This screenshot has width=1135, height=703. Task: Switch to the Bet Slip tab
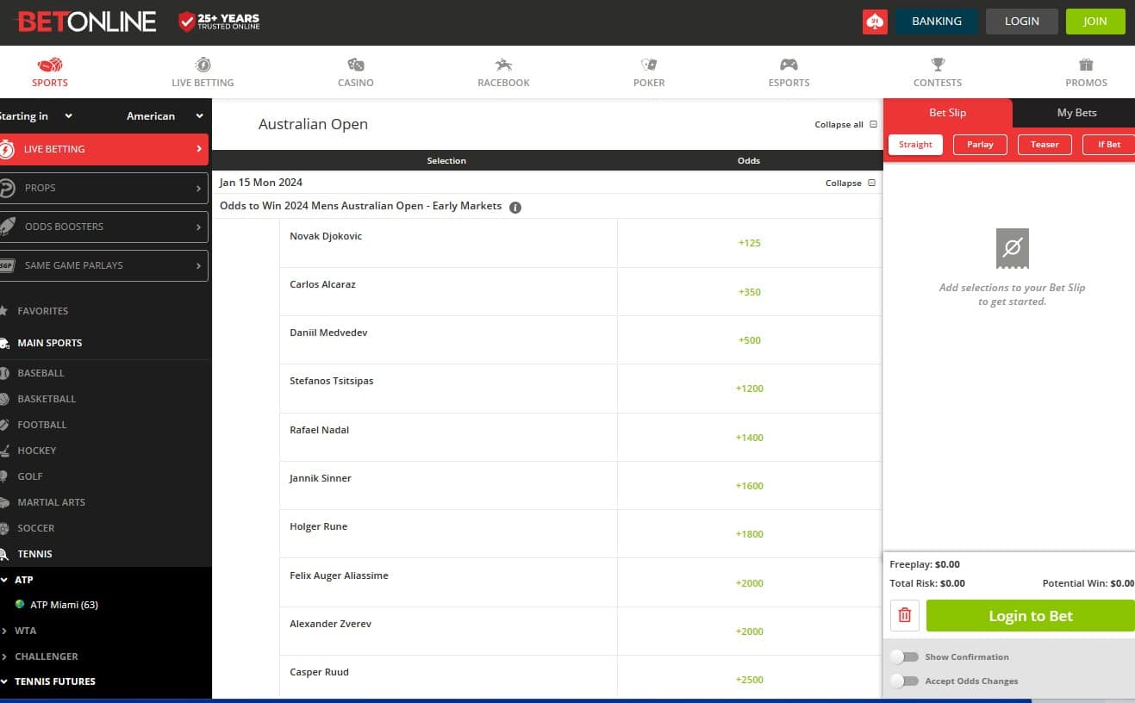click(x=947, y=113)
